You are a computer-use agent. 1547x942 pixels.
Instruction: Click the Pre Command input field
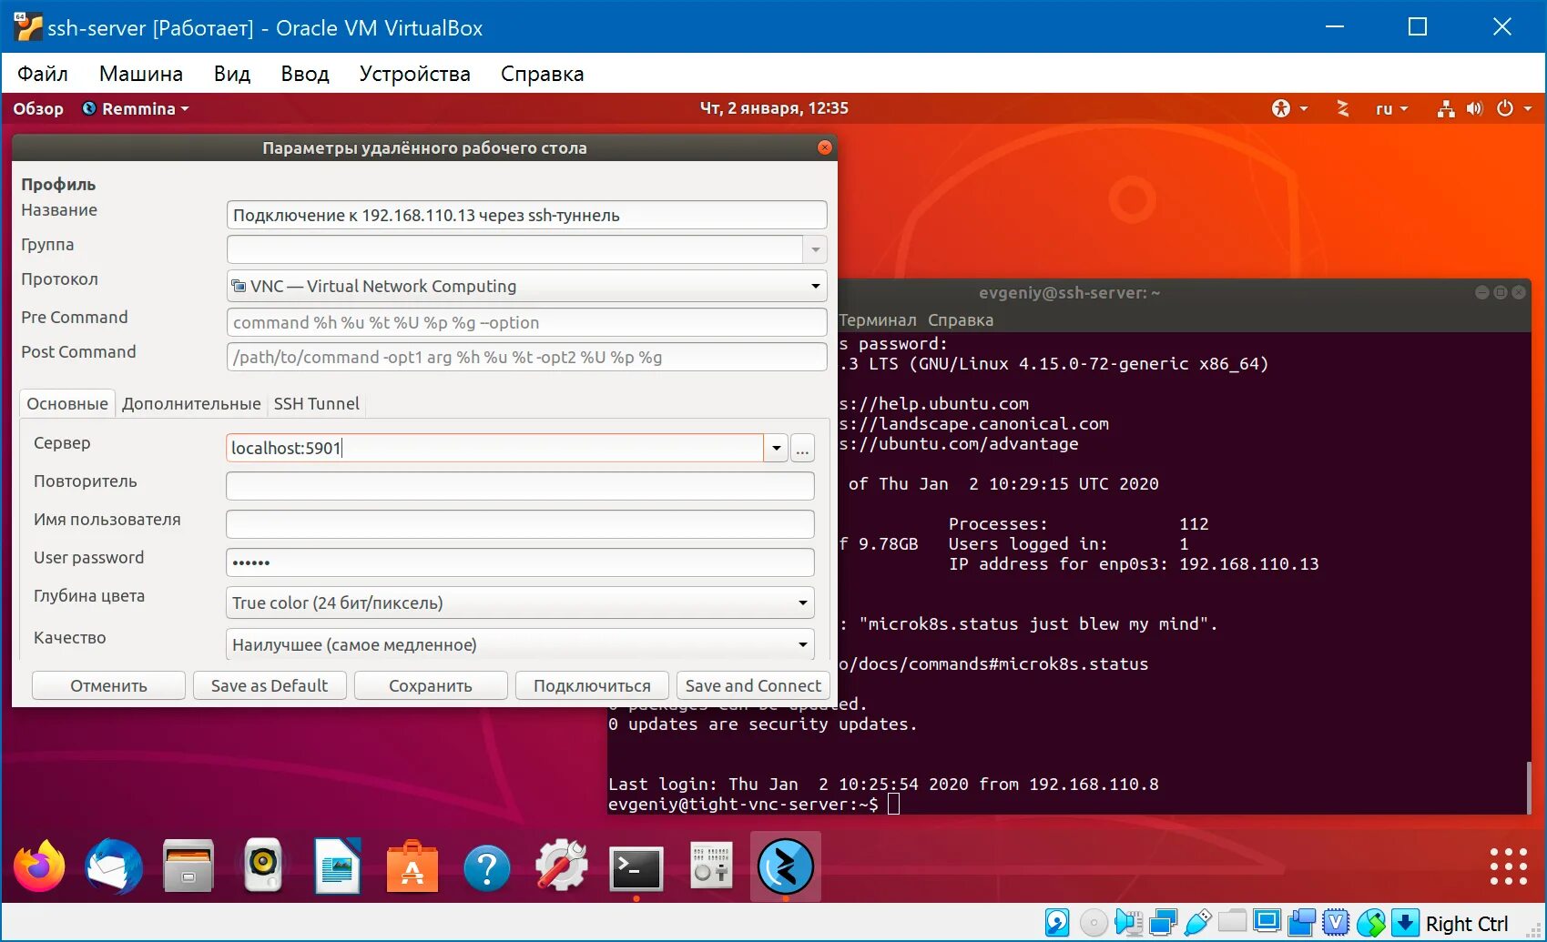[526, 322]
